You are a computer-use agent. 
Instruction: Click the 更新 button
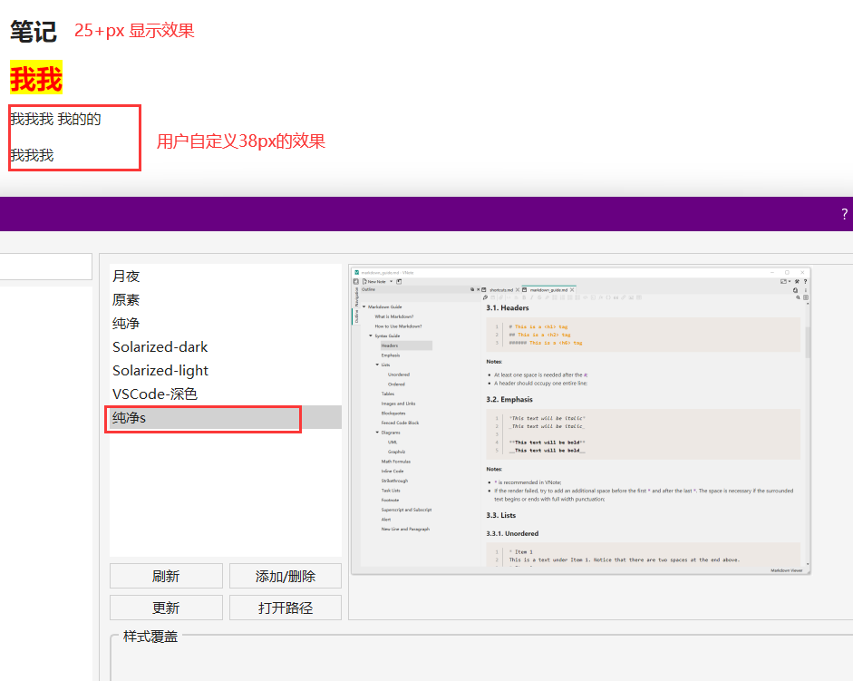166,607
